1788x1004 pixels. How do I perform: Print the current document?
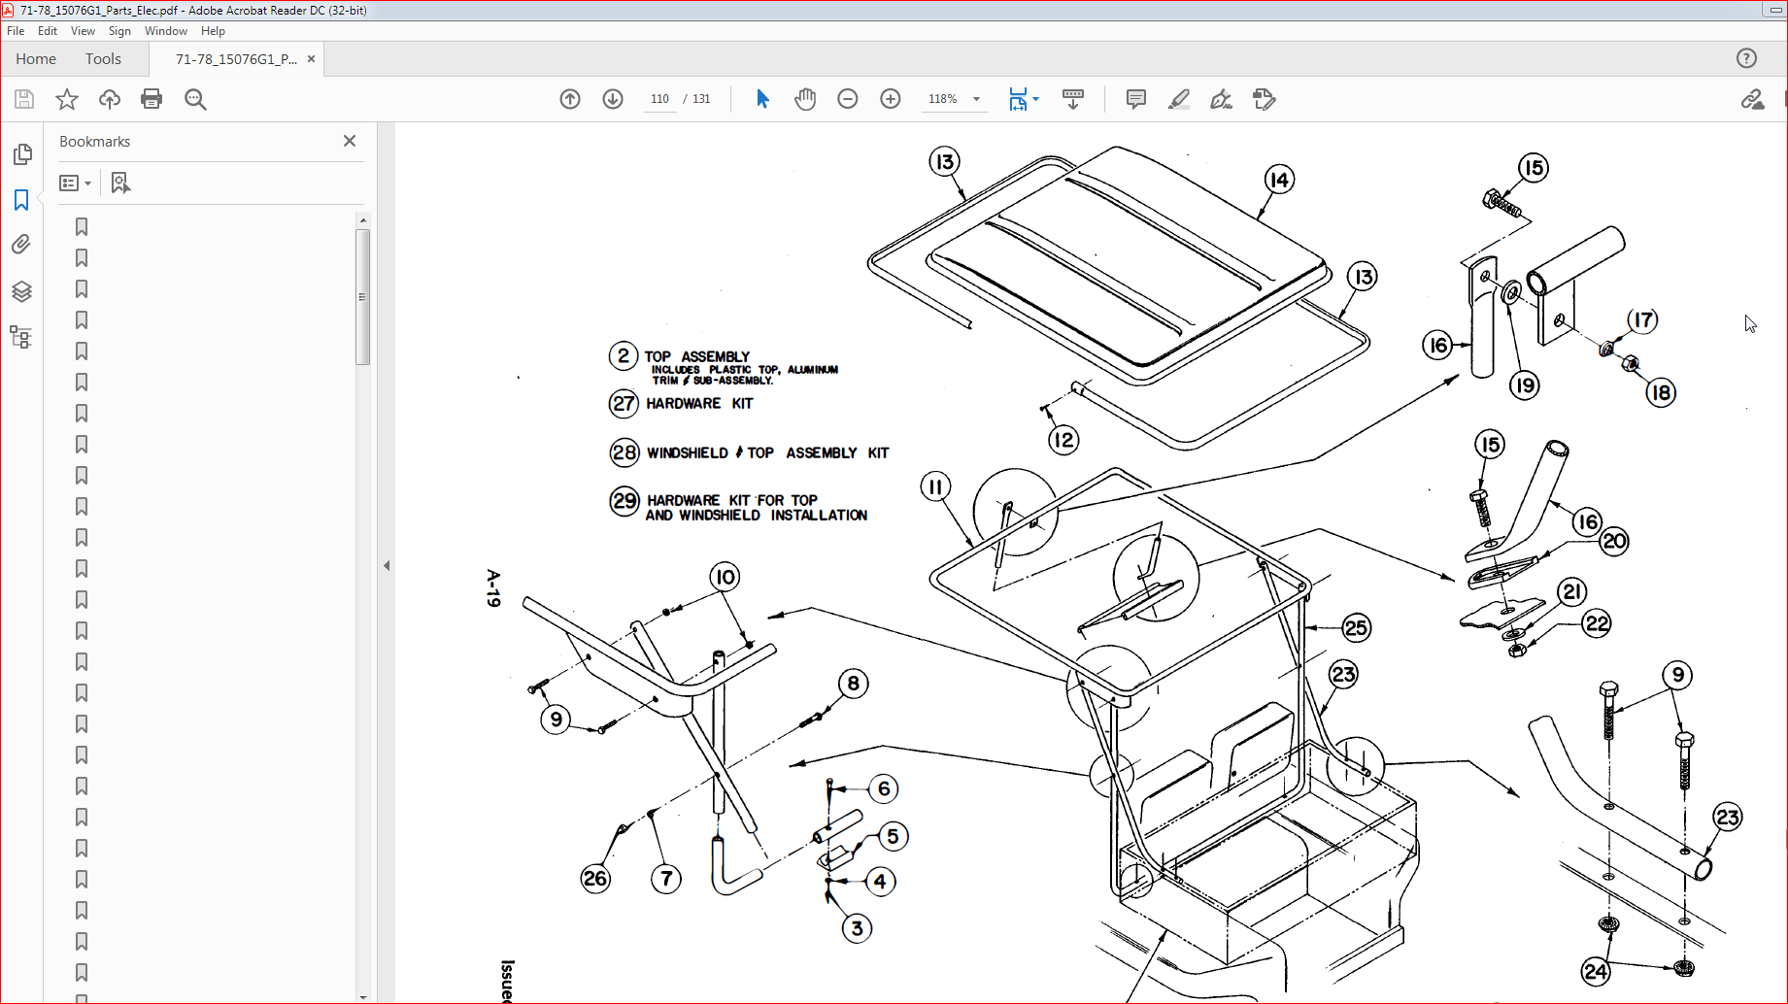(x=152, y=98)
